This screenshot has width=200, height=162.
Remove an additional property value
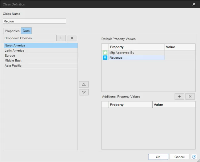click(x=190, y=97)
